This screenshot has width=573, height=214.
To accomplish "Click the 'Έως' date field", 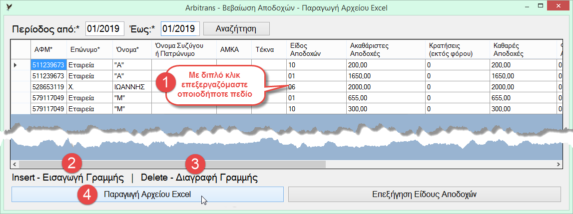I will tap(180, 29).
